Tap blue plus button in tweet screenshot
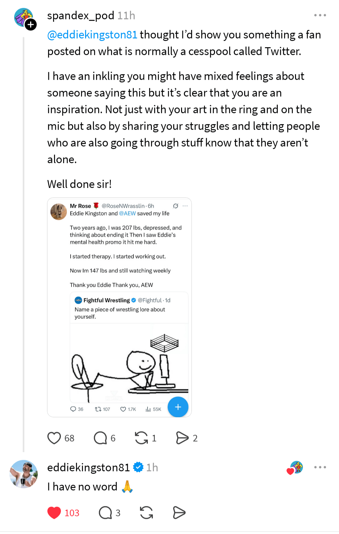Viewport: 339px width, 534px height. pyautogui.click(x=178, y=407)
